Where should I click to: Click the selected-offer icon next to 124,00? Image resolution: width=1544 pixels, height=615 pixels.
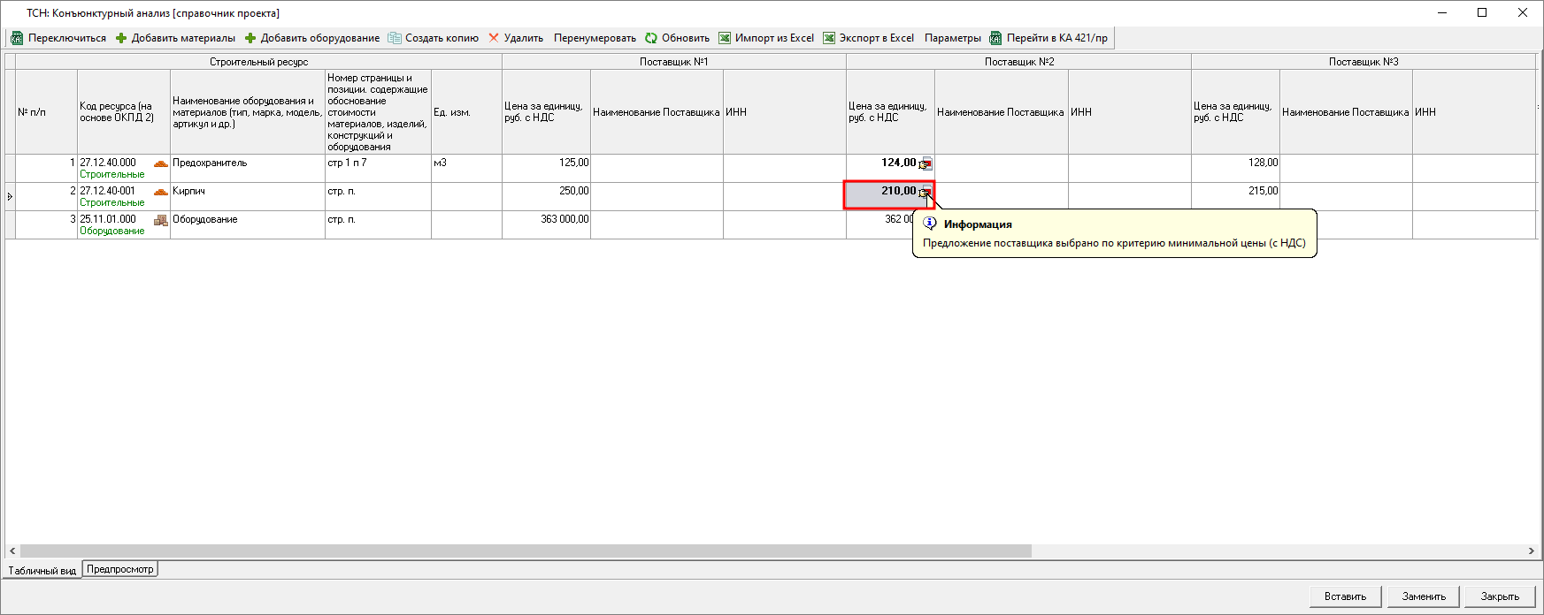pos(926,164)
